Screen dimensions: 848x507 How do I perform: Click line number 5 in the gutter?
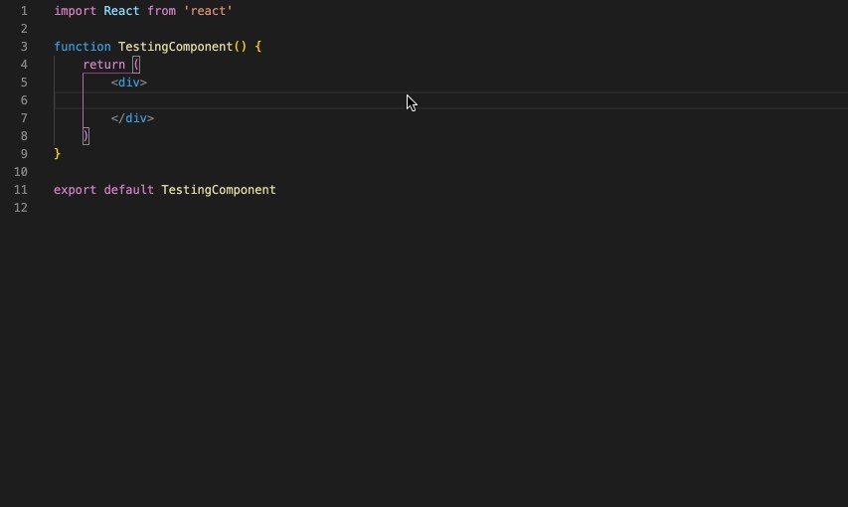24,83
